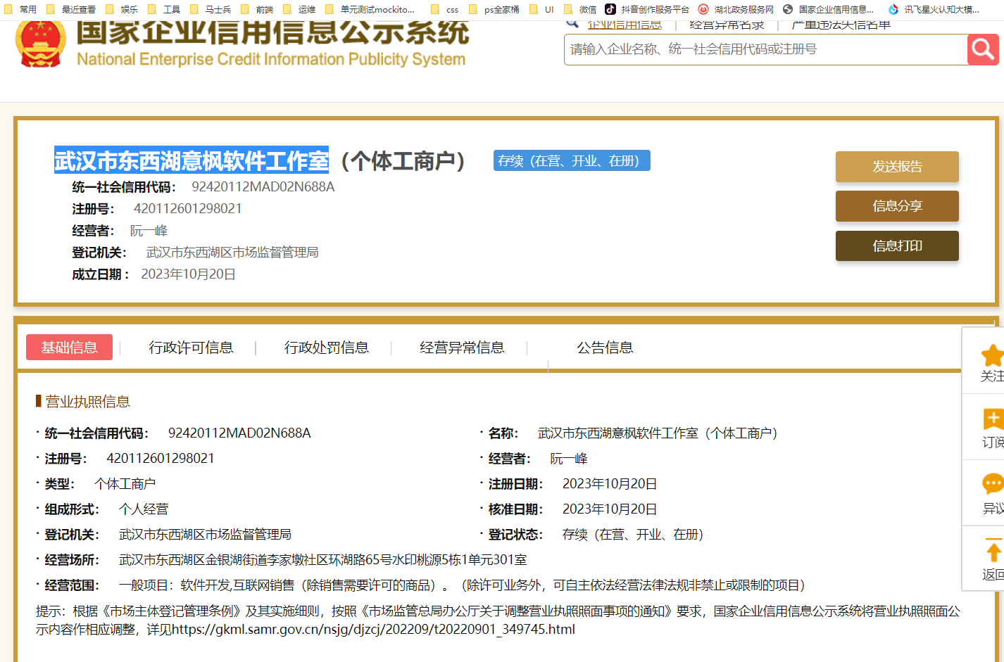Click the star 关注 icon in sidebar

point(992,356)
